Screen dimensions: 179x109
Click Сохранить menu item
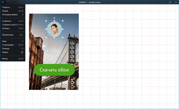[x=13, y=21]
